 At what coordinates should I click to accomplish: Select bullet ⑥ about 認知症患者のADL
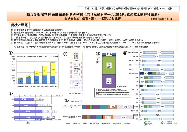pos(85,43)
